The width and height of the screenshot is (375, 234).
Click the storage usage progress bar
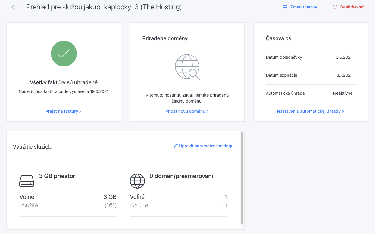coord(68,216)
